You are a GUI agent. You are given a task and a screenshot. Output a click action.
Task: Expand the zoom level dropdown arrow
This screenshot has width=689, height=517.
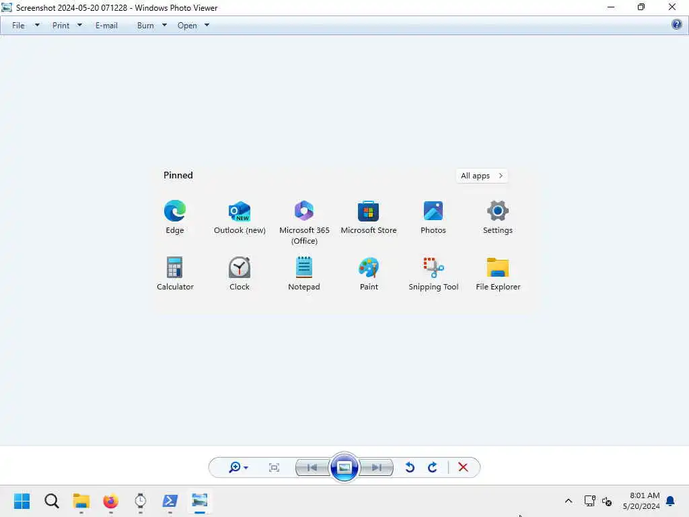[246, 468]
